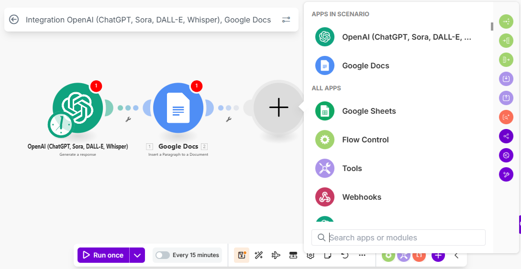521x269 pixels.
Task: Click the back arrow beside scenario name
Action: pos(14,20)
